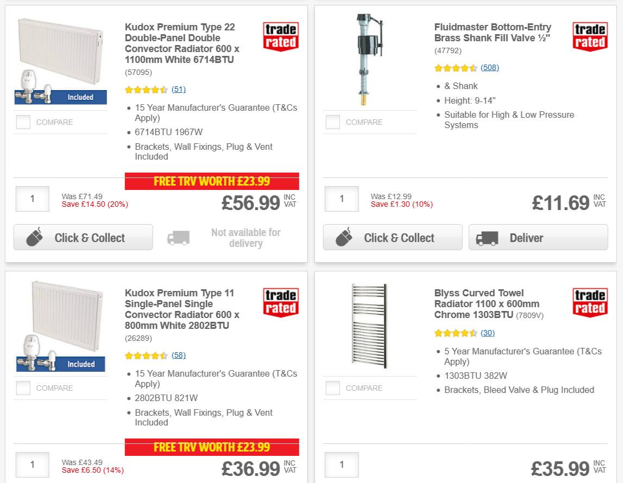The image size is (623, 483).
Task: Enable Compare for Kudox Type 22 radiator
Action: [23, 122]
